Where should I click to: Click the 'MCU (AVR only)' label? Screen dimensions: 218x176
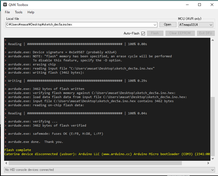pyautogui.click(x=190, y=19)
